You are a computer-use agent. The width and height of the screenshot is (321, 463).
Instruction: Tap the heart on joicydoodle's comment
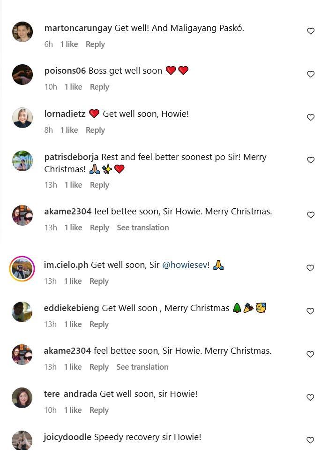(x=310, y=440)
